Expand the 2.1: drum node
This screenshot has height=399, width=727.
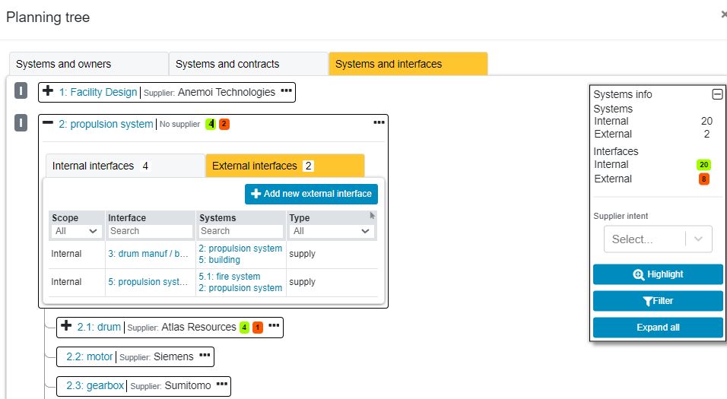[66, 325]
